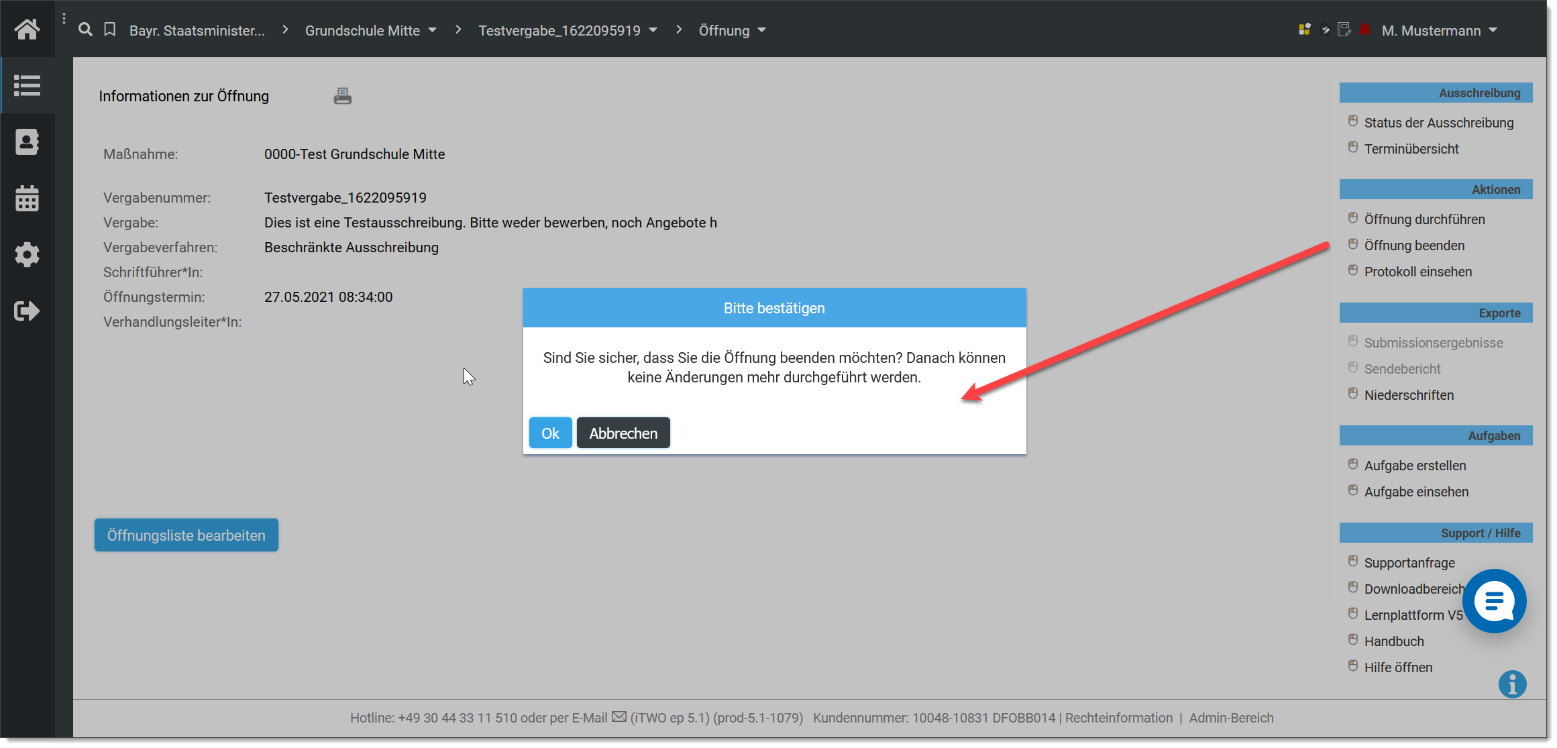Select Protokoll einsehen action
Image resolution: width=1557 pixels, height=748 pixels.
point(1418,272)
